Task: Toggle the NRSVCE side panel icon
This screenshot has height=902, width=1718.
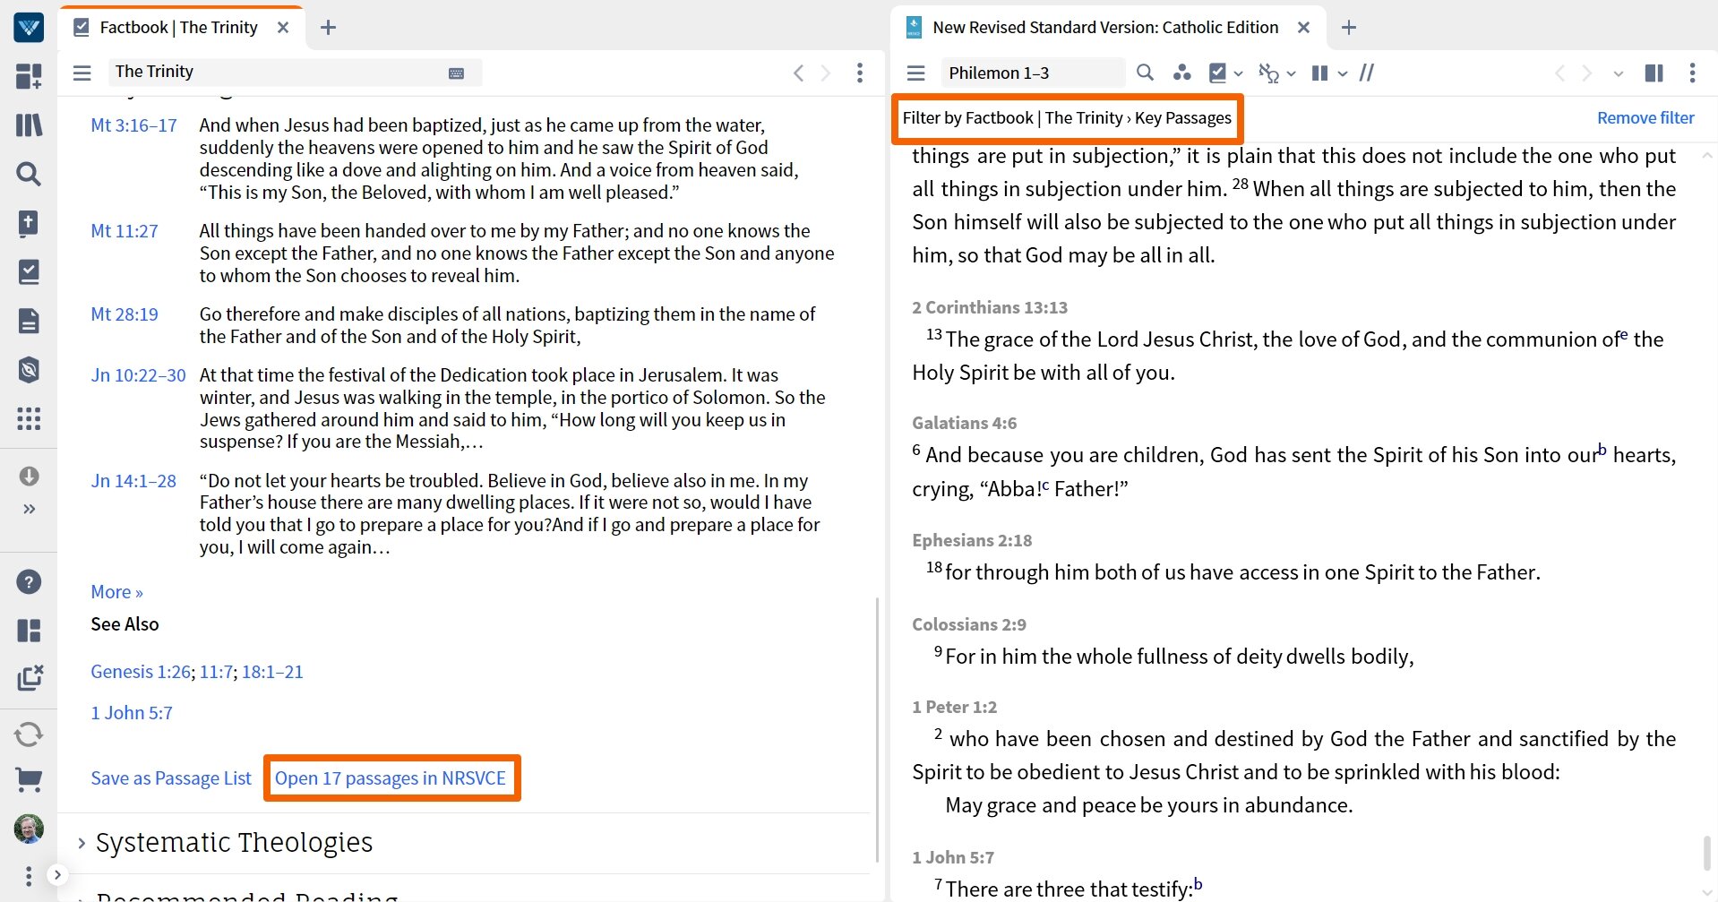Action: pos(1654,73)
